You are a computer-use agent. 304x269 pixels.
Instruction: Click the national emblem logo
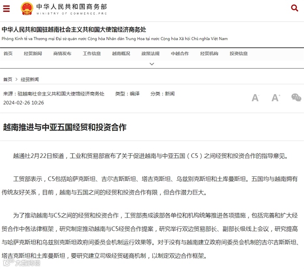[27, 8]
